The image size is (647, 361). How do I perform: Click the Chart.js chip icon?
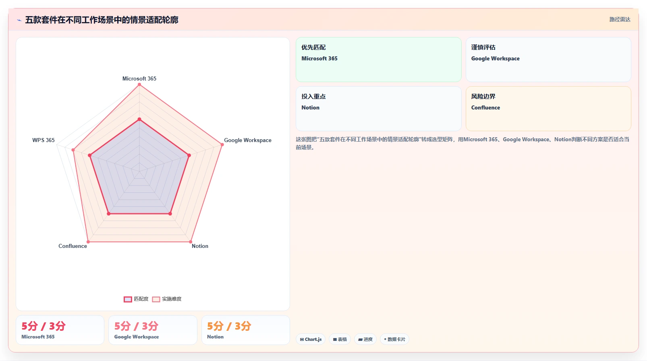[x=302, y=340]
